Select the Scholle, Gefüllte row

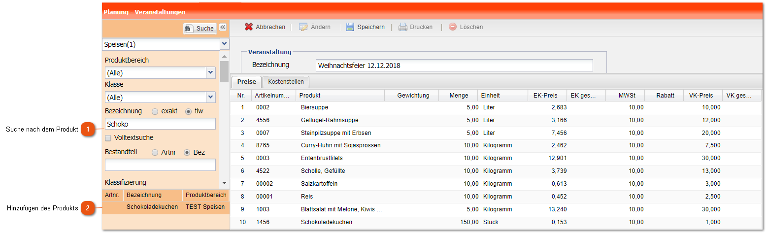(496, 171)
